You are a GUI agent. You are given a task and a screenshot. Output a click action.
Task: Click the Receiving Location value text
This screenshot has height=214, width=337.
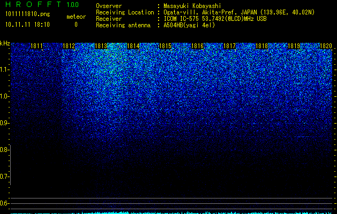point(239,12)
